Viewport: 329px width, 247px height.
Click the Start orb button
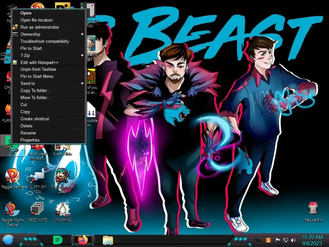[x=8, y=240]
